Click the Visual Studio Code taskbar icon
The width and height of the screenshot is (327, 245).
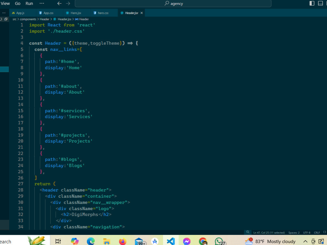pyautogui.click(x=171, y=241)
